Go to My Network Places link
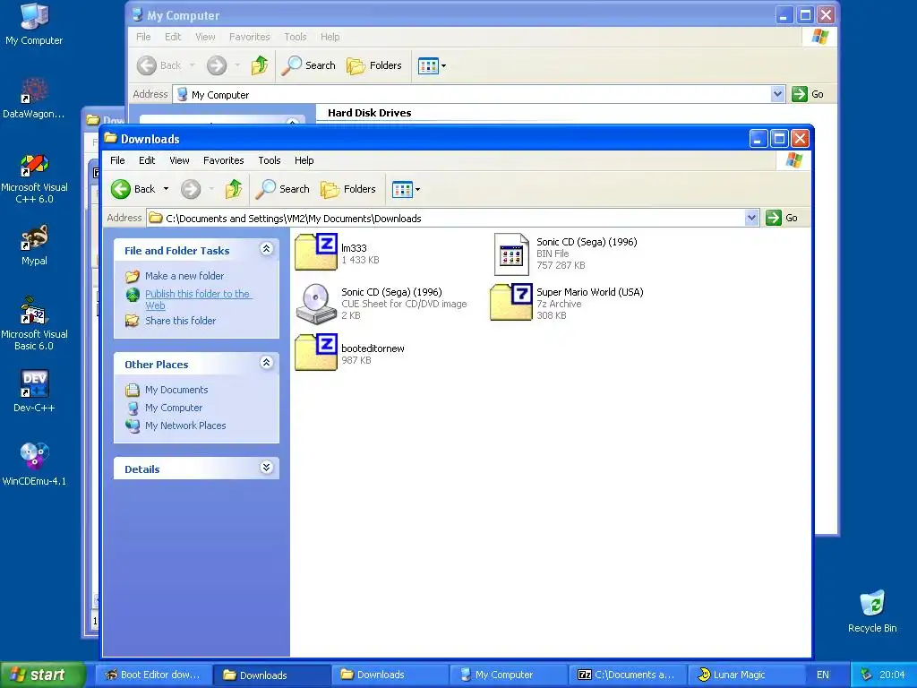Image resolution: width=917 pixels, height=688 pixels. pyautogui.click(x=185, y=426)
